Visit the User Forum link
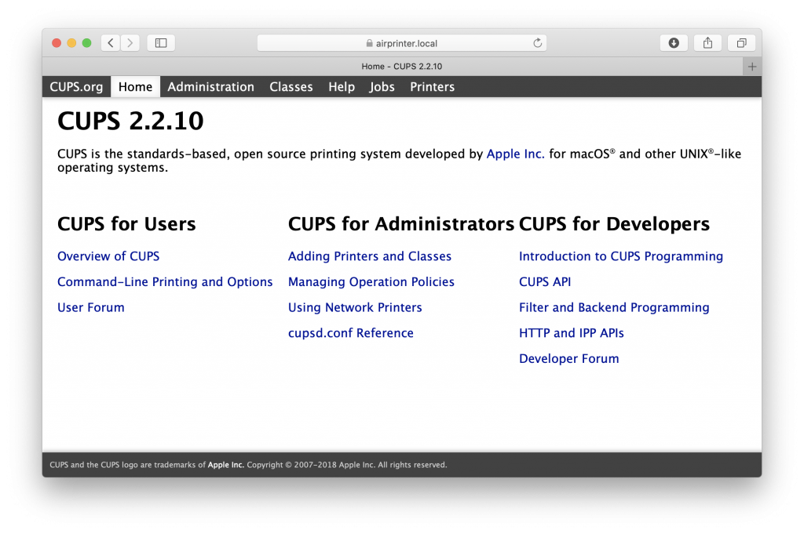Viewport: 804px width, 533px height. pos(91,307)
